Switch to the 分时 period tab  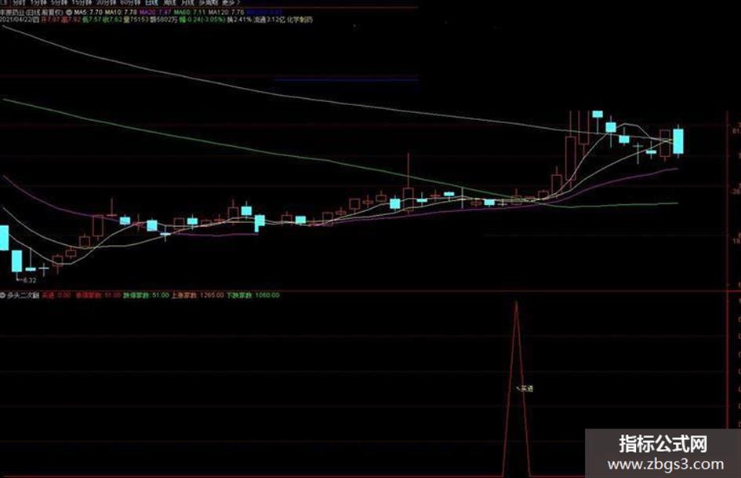pos(19,3)
